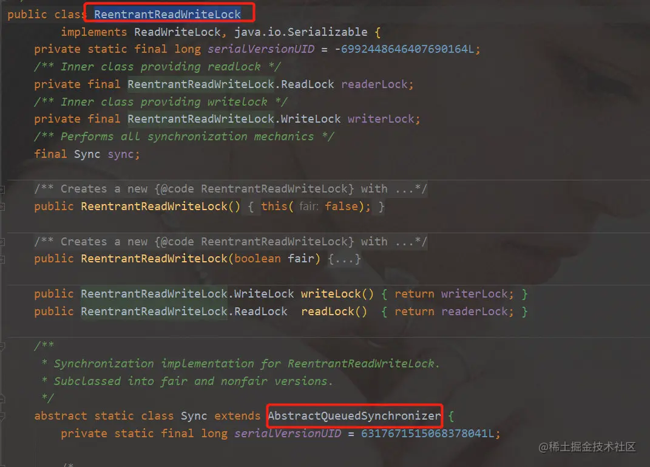Click the readerLock field declaration name
Viewport: 650px width, 467px height.
point(374,84)
